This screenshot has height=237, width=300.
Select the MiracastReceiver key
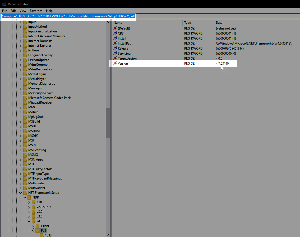(x=40, y=103)
